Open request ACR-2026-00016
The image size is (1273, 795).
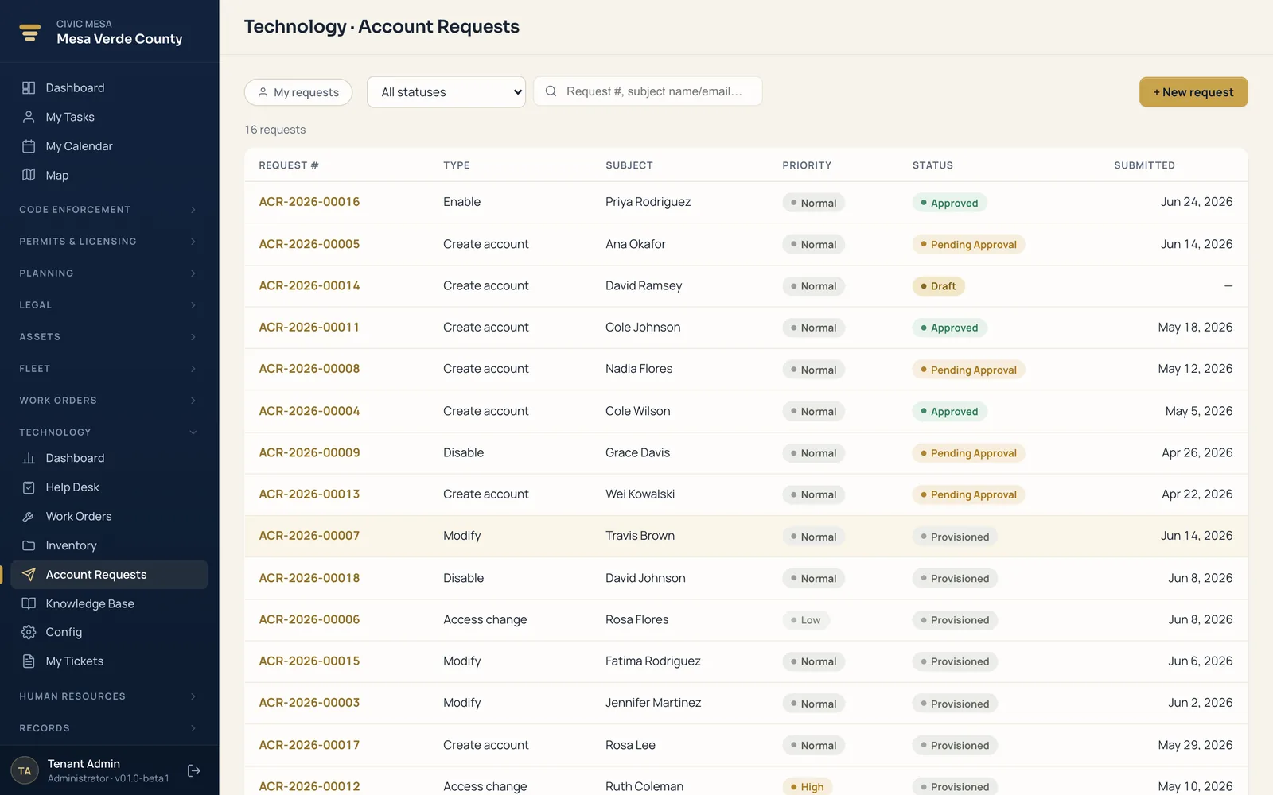(x=309, y=202)
